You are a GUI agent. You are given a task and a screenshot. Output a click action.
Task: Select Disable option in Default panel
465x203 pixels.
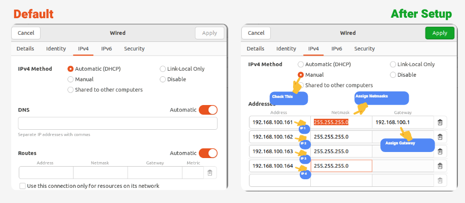point(163,79)
